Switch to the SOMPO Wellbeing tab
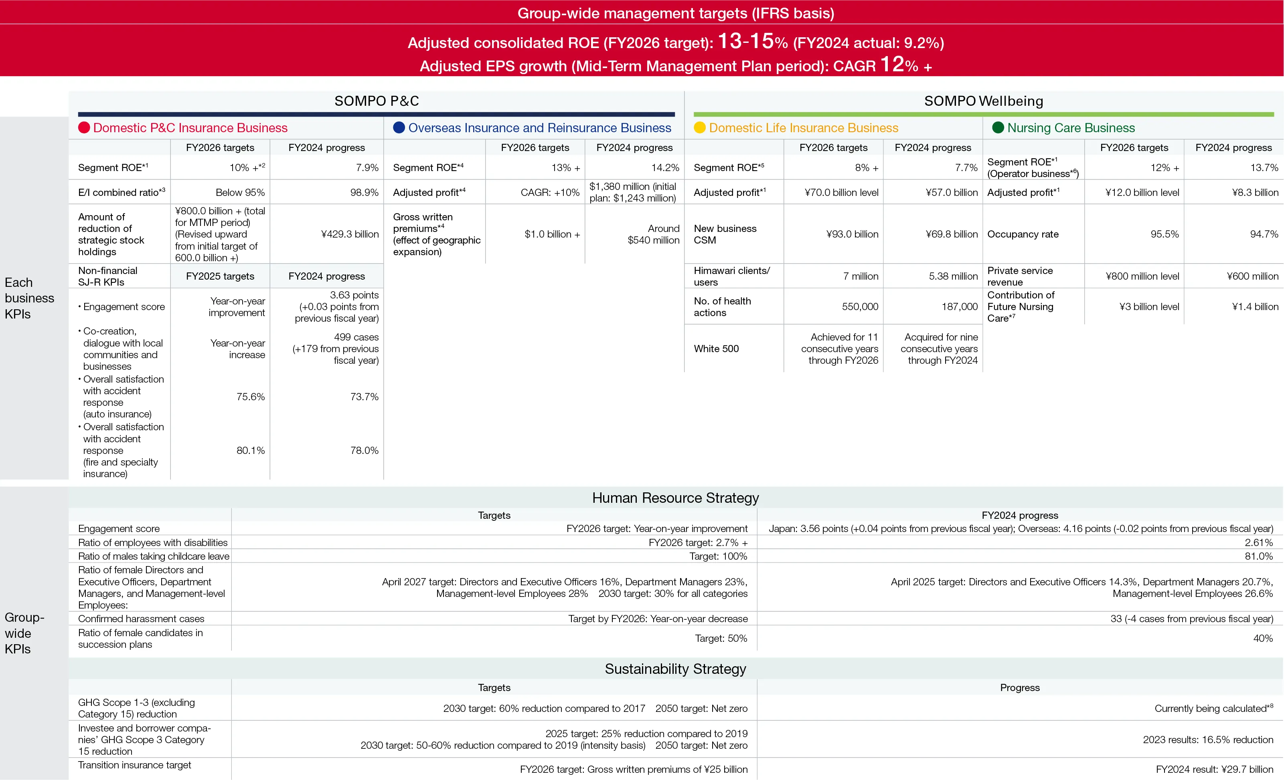This screenshot has height=780, width=1284. 982,101
